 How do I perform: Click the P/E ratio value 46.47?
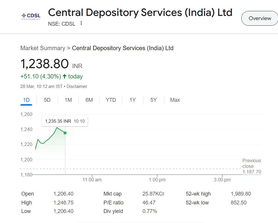click(149, 203)
